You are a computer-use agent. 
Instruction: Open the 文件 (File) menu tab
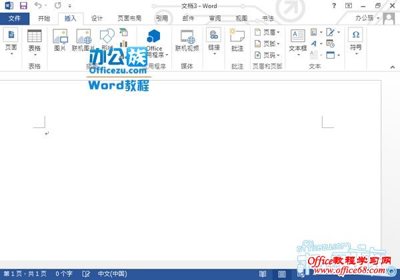[x=15, y=19]
